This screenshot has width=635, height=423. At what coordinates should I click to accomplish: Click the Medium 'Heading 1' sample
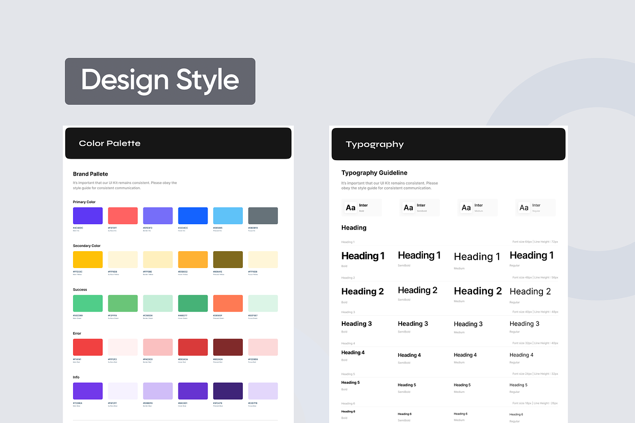click(477, 256)
